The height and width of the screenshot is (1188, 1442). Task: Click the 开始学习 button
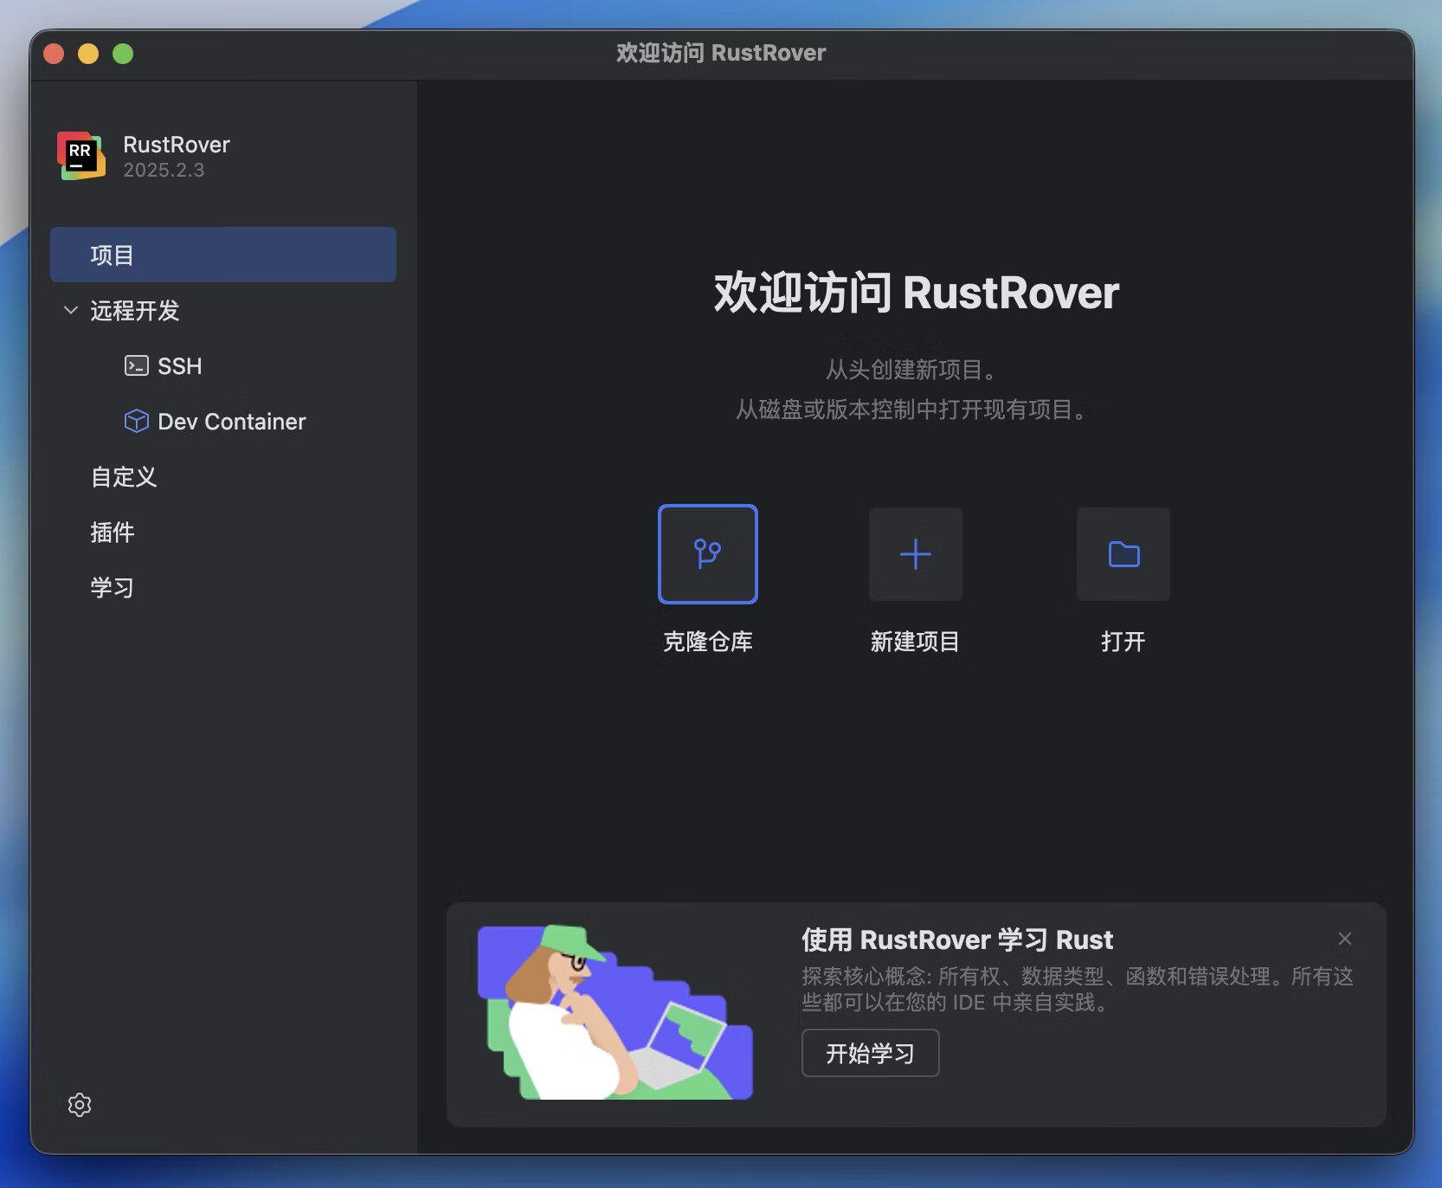pyautogui.click(x=869, y=1053)
